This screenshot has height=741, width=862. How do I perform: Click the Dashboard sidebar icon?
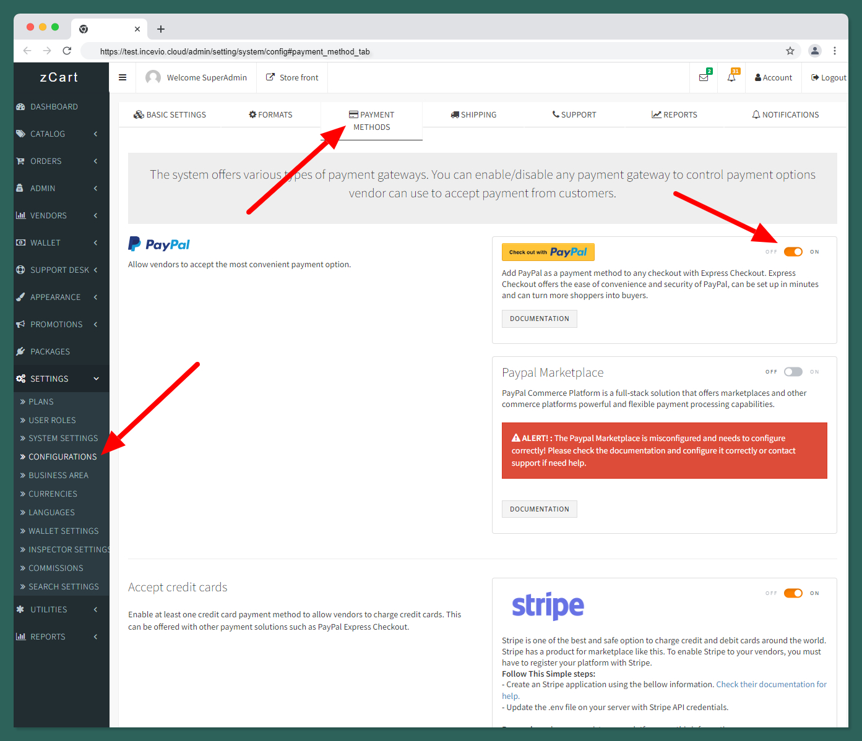pos(20,107)
